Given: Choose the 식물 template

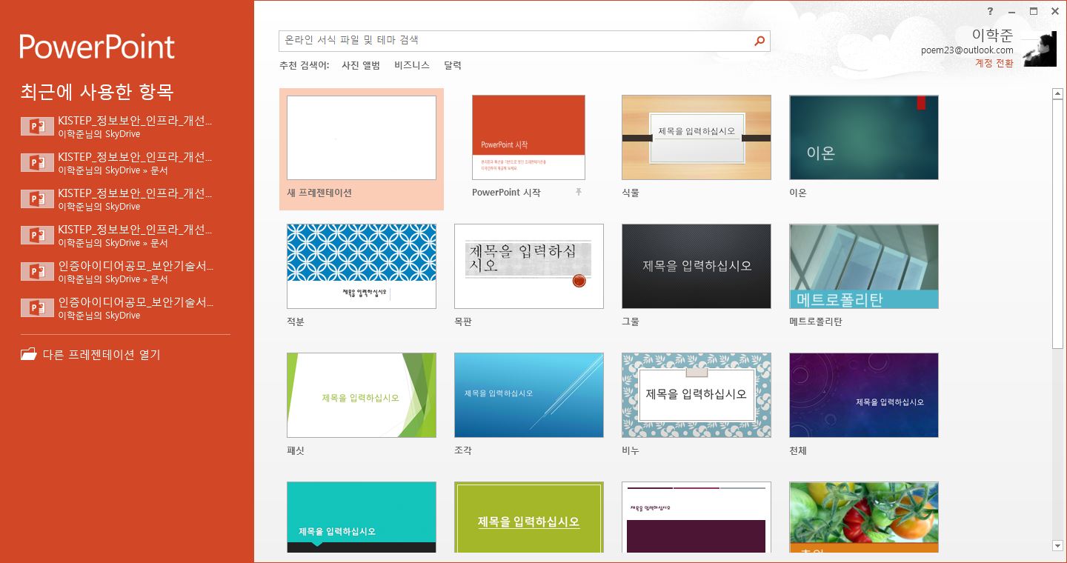Looking at the screenshot, I should tap(697, 137).
